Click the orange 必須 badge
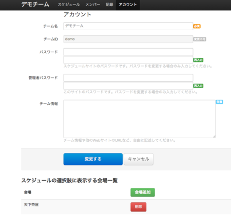231x215 pixels. [x=197, y=26]
